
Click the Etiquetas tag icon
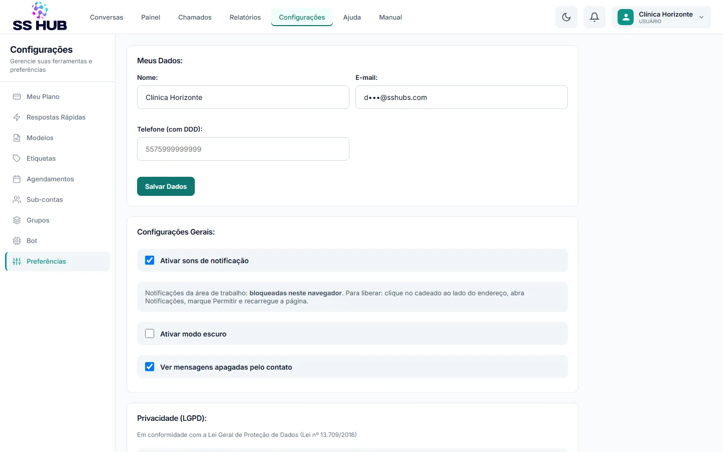(17, 158)
